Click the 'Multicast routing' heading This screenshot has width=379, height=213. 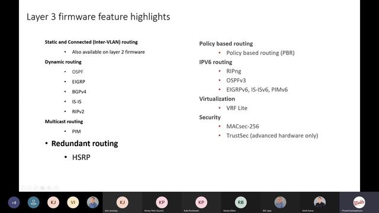(64, 121)
